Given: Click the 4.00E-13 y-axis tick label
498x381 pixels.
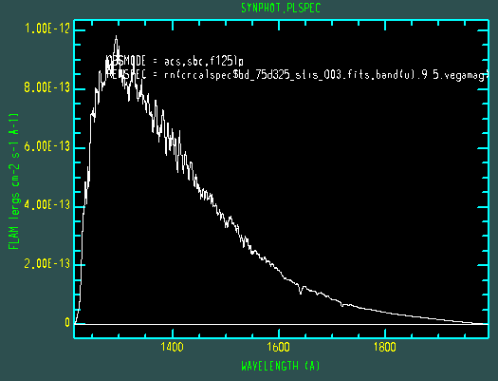Looking at the screenshot, I should [47, 205].
